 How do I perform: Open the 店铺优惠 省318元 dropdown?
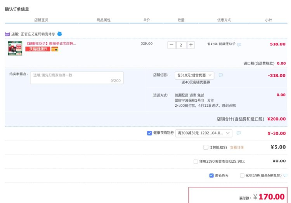(194, 75)
